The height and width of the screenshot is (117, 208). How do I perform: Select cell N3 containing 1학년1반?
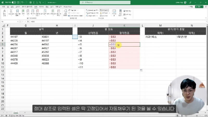(x=192, y=37)
